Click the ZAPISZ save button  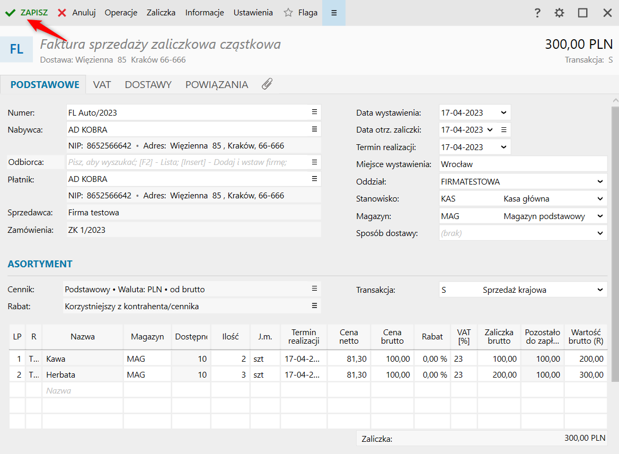(26, 13)
